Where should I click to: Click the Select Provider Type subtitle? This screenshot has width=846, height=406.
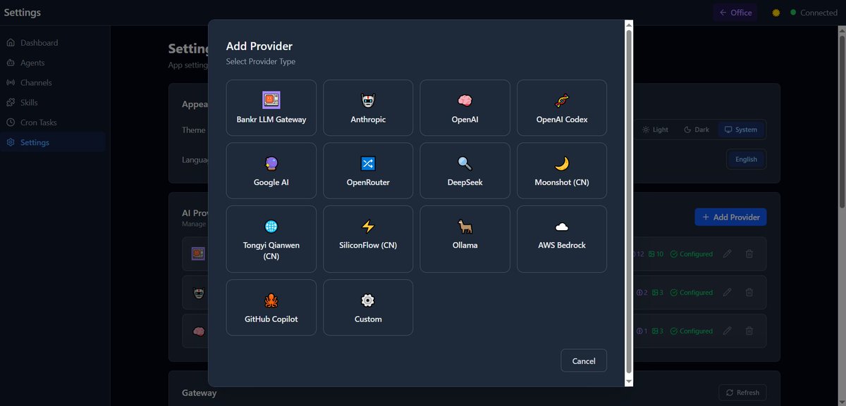pos(261,62)
